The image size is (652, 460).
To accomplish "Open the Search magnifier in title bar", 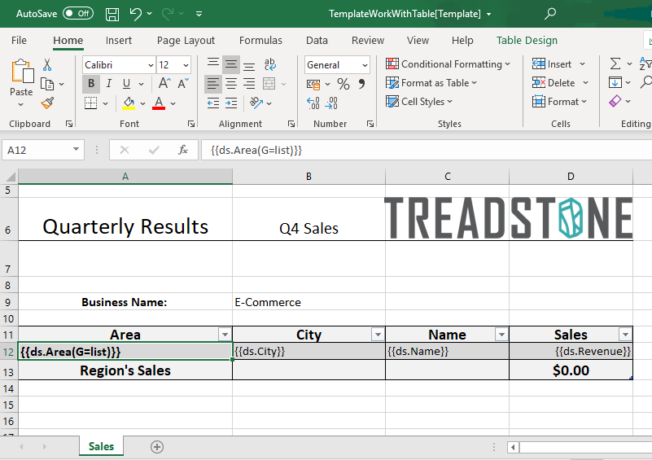I will [x=550, y=14].
